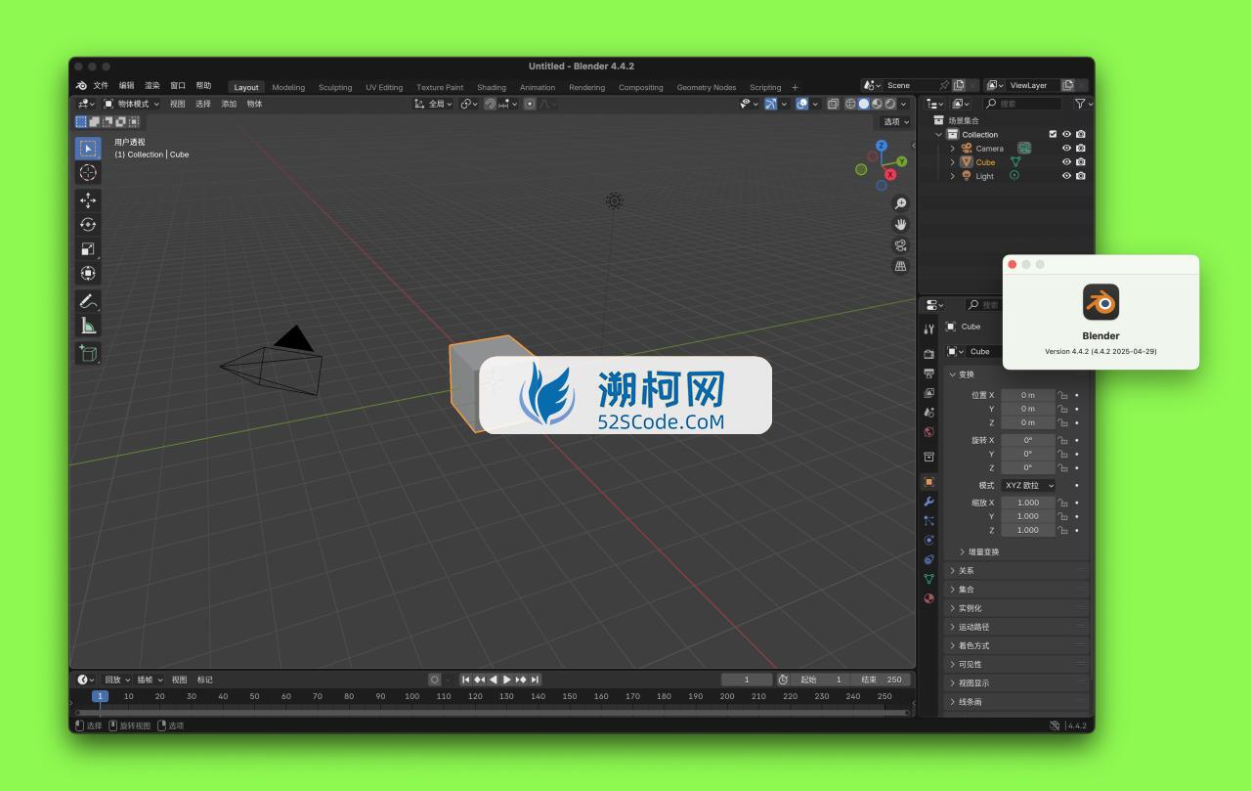Jump to timeline end button
Viewport: 1251px width, 791px height.
[535, 680]
